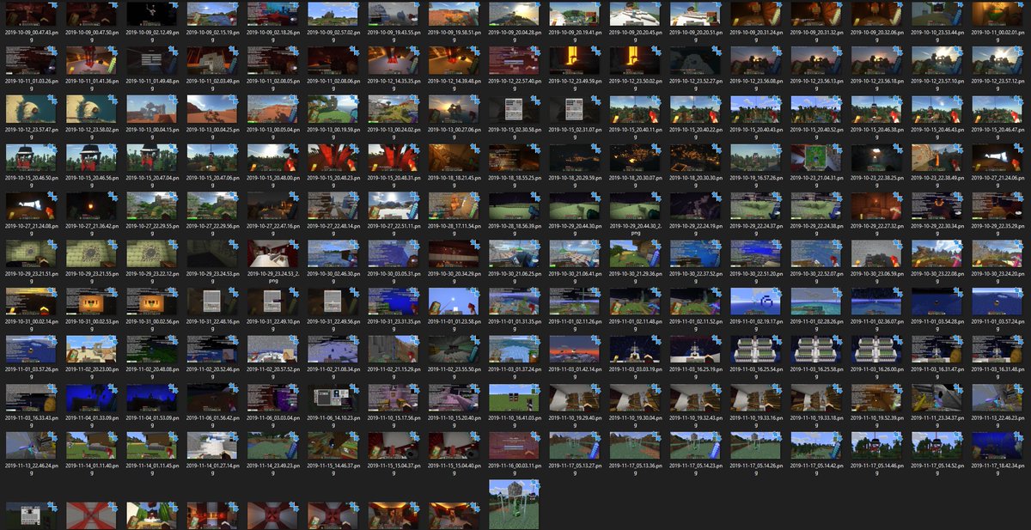Open thumbnail 2019-10-19_16.57.26.png

755,157
